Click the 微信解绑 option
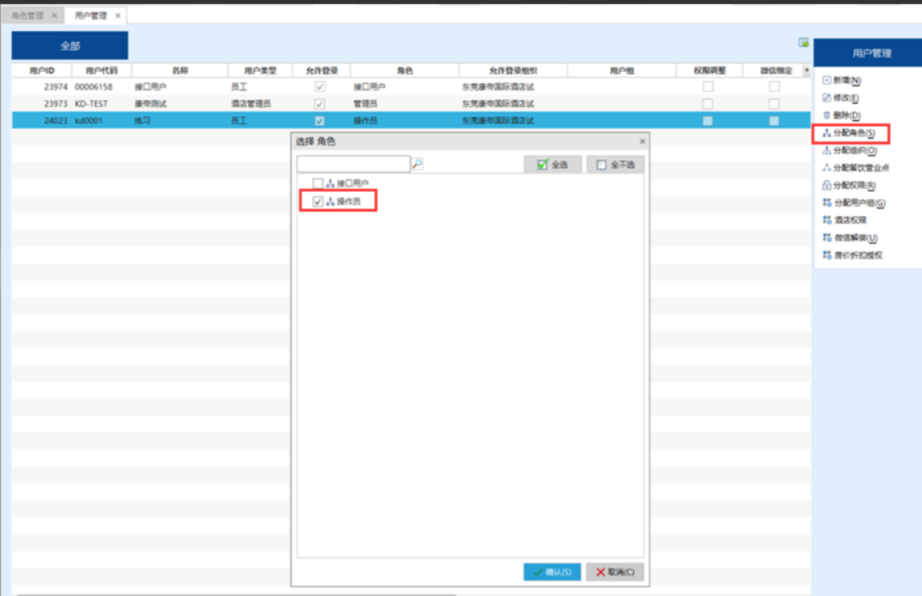 (854, 238)
